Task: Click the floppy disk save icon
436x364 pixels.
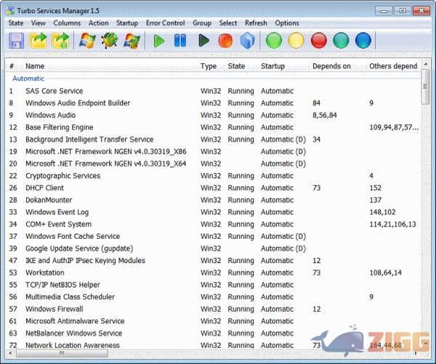Action: [16, 41]
